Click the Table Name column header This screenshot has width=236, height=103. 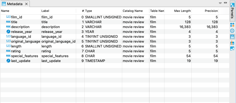pos(157,11)
